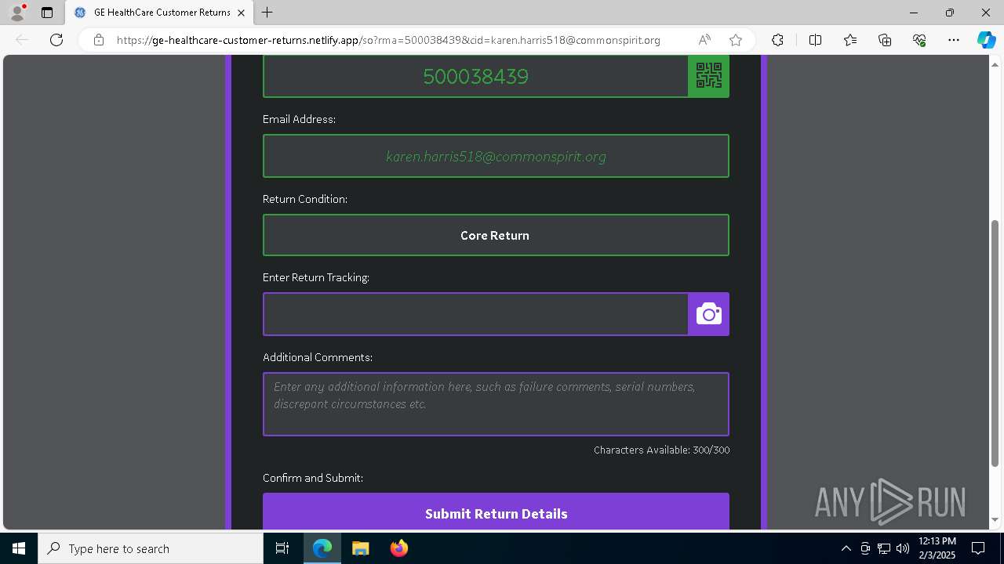Click the scrollbar up arrow
1004x564 pixels.
[995, 63]
